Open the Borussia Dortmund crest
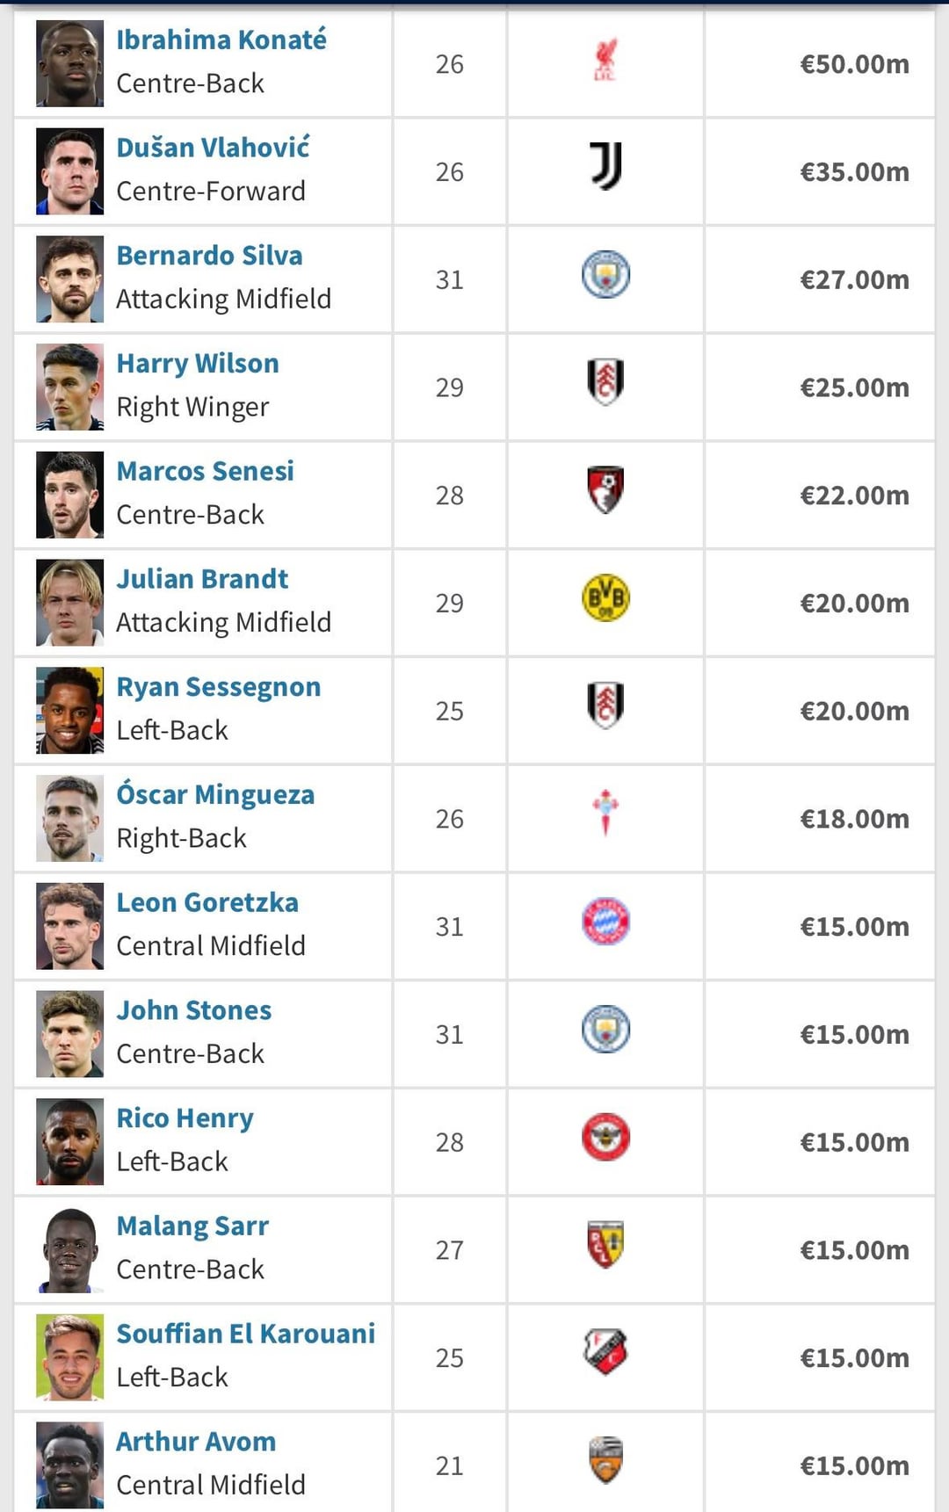Image resolution: width=949 pixels, height=1512 pixels. pyautogui.click(x=605, y=599)
